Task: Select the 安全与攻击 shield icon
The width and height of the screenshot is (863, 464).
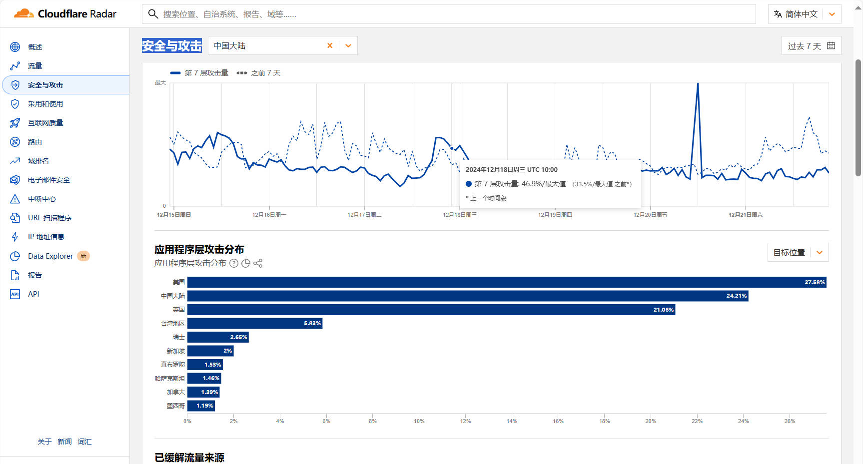Action: 15,85
